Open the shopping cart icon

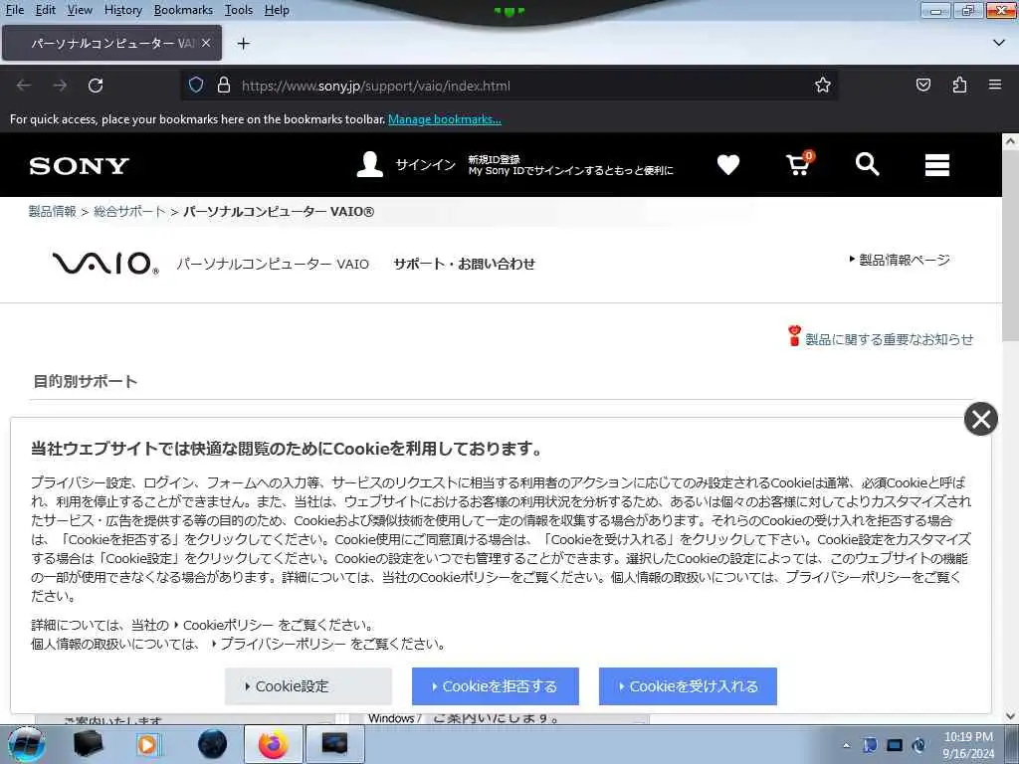point(799,164)
